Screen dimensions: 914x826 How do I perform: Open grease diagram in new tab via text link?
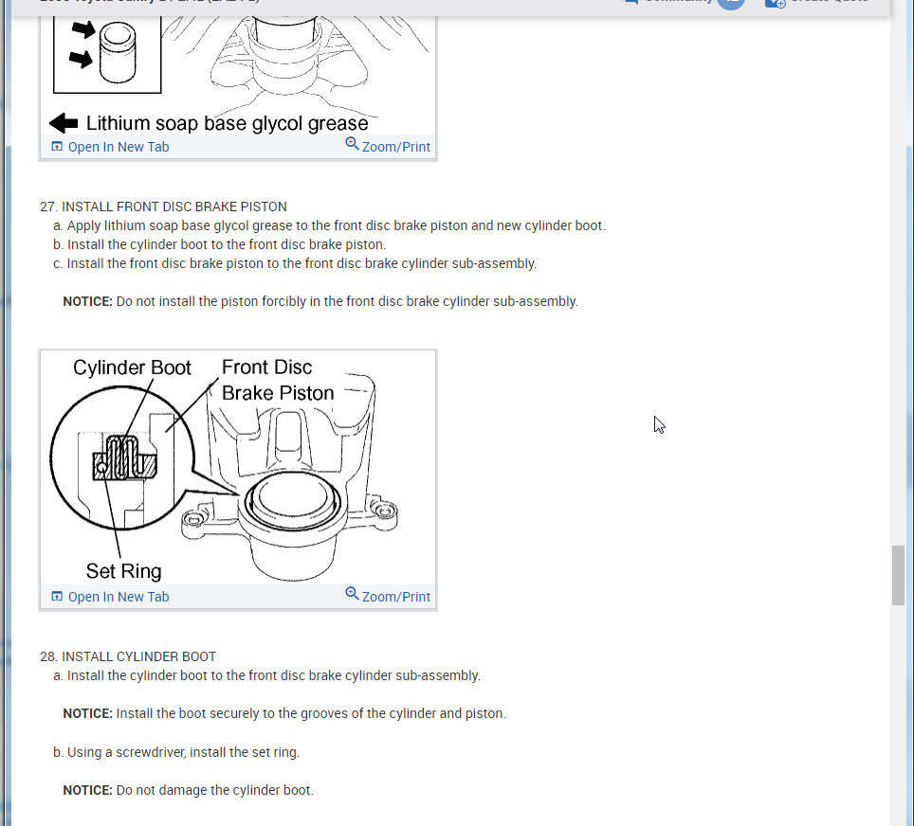point(119,147)
